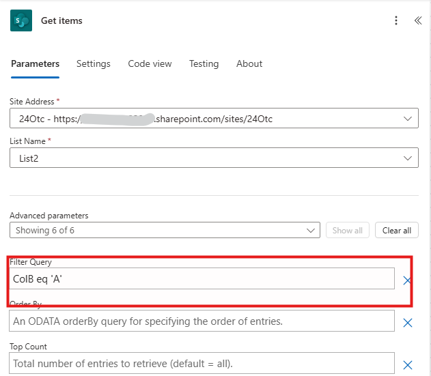Expand the Site Address dropdown

click(214, 118)
